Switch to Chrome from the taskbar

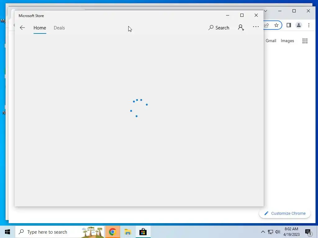pyautogui.click(x=112, y=232)
